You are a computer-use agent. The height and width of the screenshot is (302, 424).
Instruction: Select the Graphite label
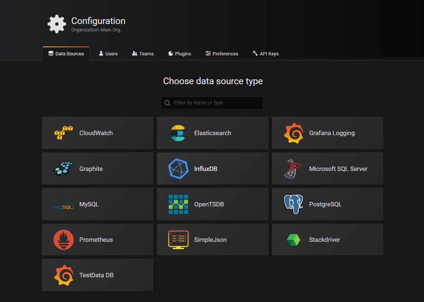(x=91, y=169)
